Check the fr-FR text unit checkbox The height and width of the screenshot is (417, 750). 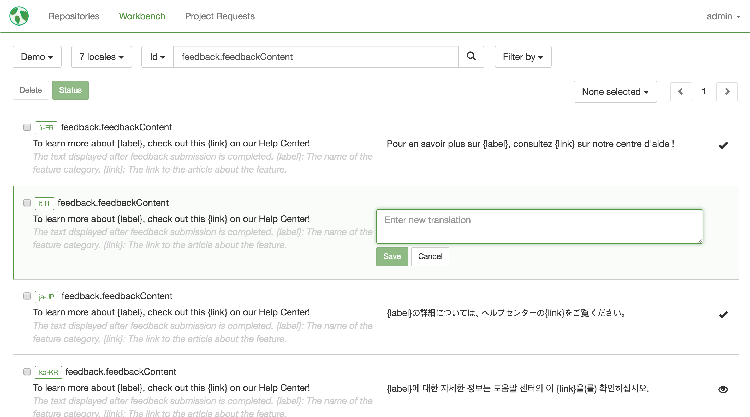coord(27,127)
